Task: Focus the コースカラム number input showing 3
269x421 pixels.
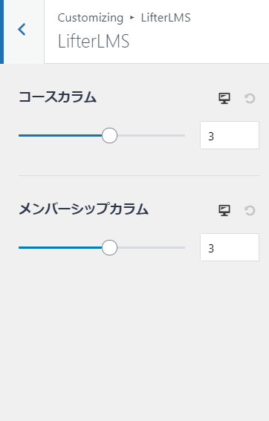Action: [230, 135]
